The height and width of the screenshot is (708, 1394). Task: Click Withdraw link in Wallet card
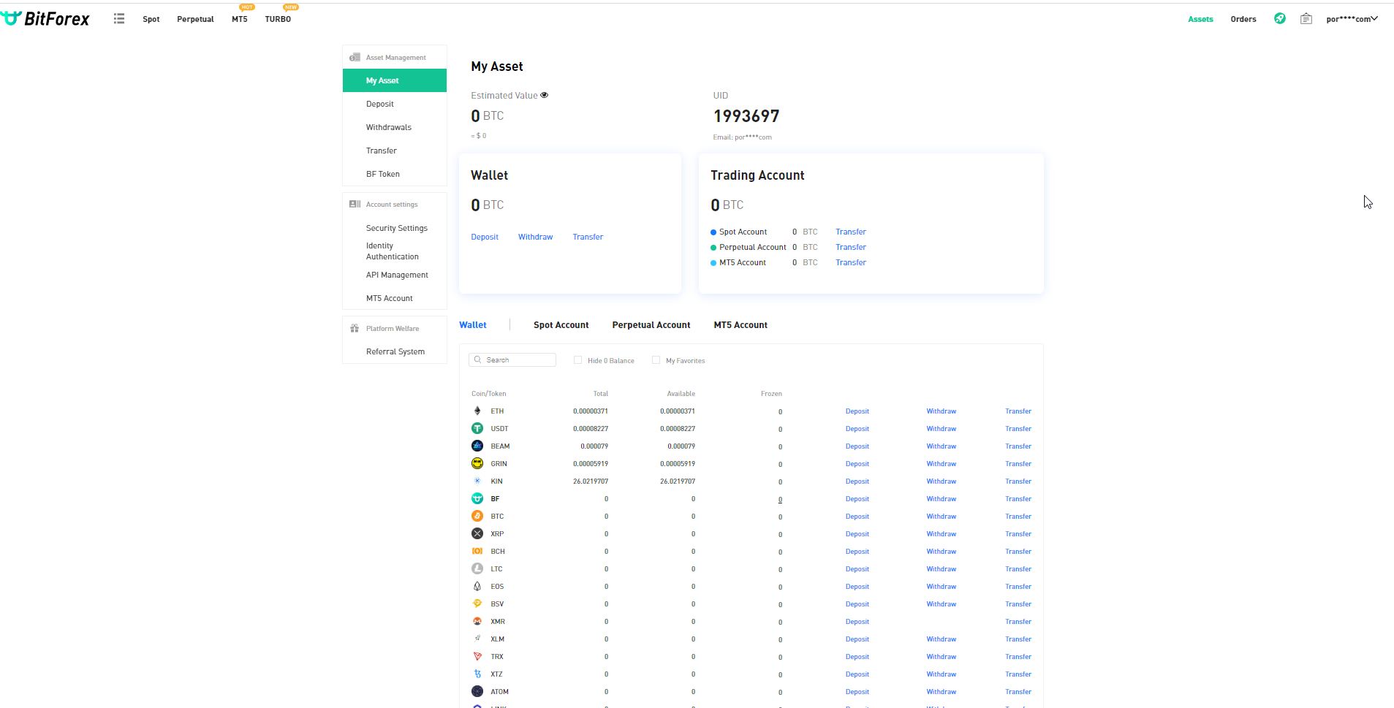[535, 237]
